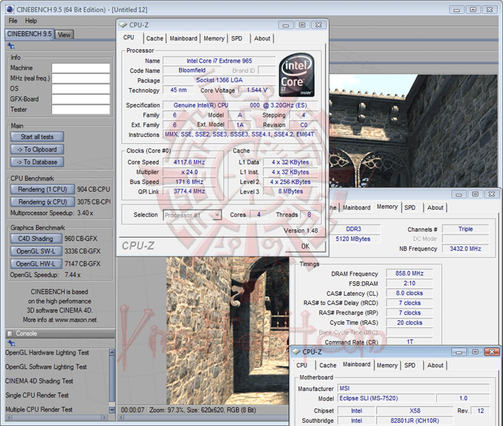
Task: Select the active Memory tab in middle CPU-Z window
Action: (x=387, y=207)
